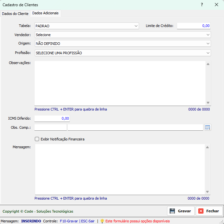Click the 'Limite de Crédito:' label
Image resolution: width=224 pixels, height=224 pixels.
point(160,26)
